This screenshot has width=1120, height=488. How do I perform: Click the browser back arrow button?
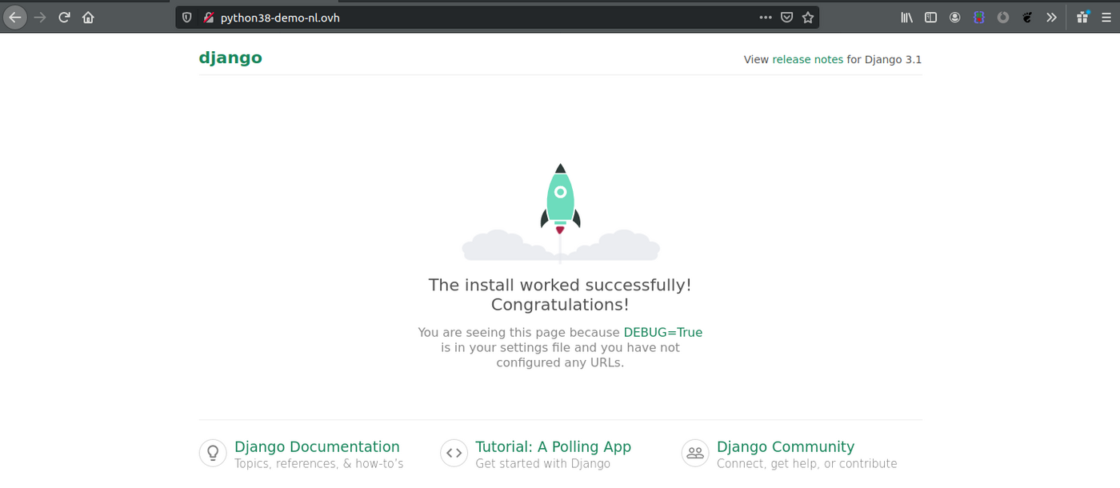[15, 17]
